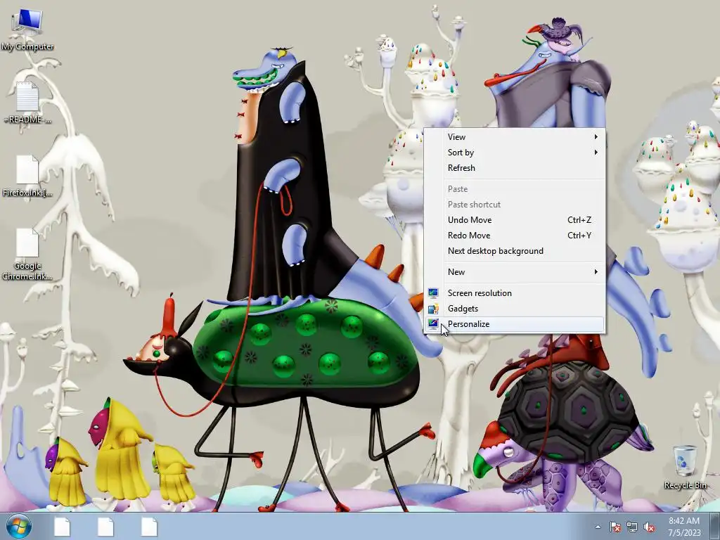Viewport: 720px width, 540px height.
Task: Open the Windows Start button
Action: pyautogui.click(x=19, y=527)
